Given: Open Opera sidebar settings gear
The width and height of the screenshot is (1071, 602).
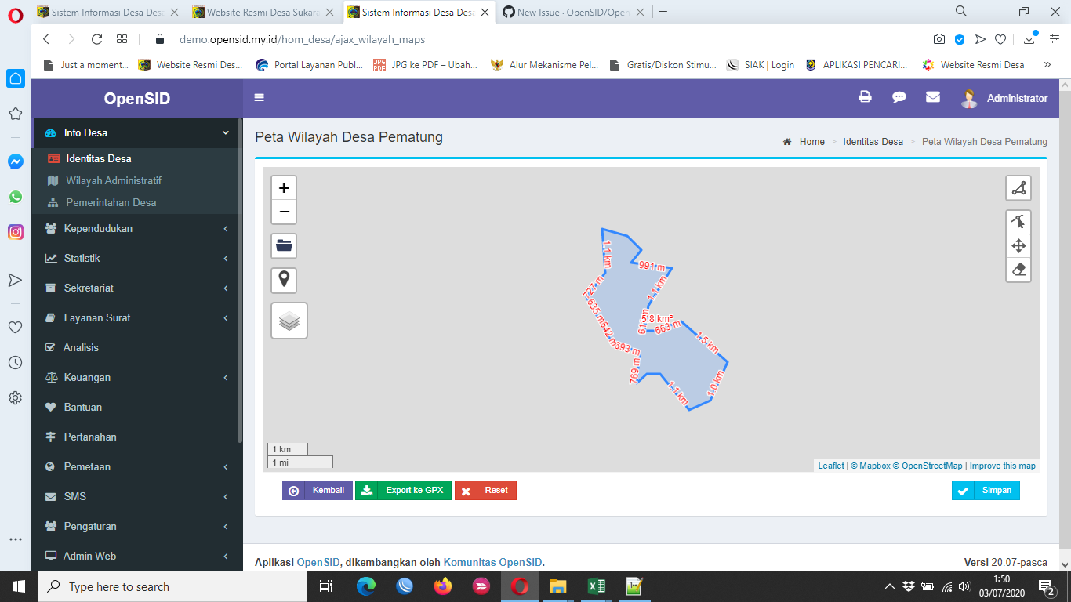Looking at the screenshot, I should point(16,397).
